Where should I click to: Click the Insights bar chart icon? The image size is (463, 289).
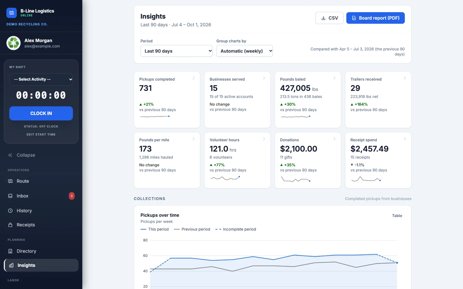click(11, 265)
